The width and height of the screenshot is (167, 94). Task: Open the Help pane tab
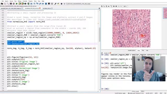(x=147, y=50)
